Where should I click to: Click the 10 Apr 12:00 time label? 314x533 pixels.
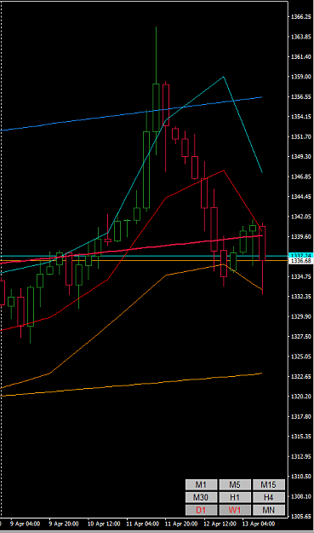pos(104,524)
